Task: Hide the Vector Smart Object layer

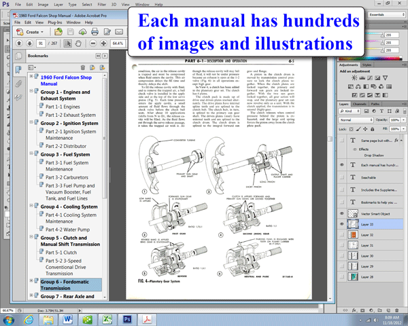Action: [342, 214]
